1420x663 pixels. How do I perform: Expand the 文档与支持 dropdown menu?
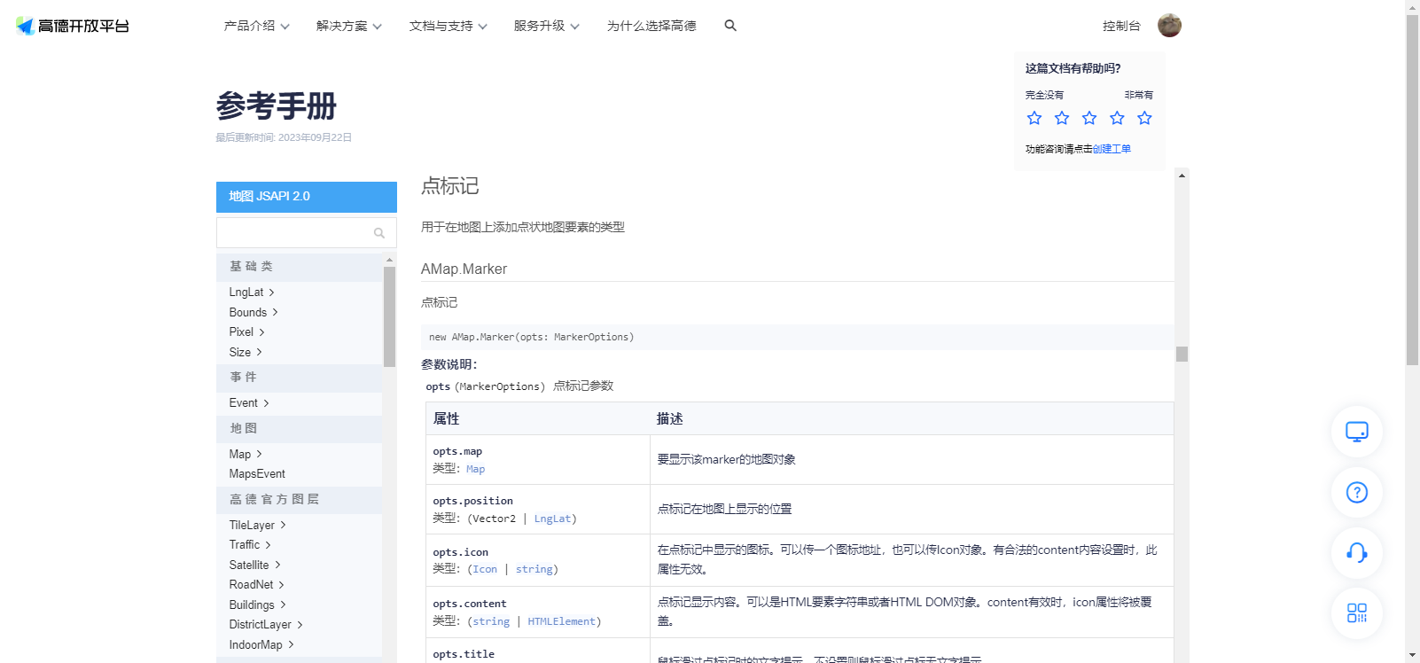(449, 26)
